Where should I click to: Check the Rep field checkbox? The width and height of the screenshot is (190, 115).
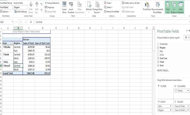pos(158,51)
